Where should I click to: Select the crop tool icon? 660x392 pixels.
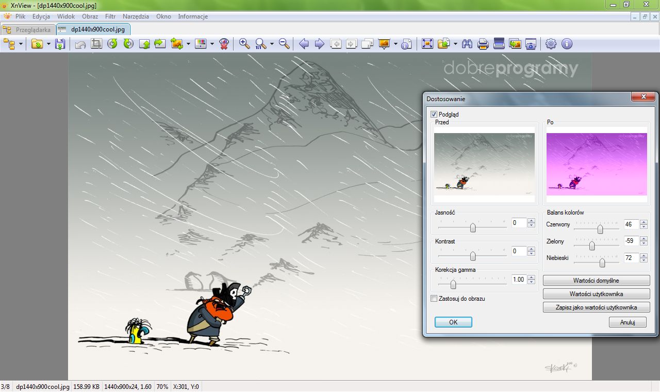click(96, 44)
